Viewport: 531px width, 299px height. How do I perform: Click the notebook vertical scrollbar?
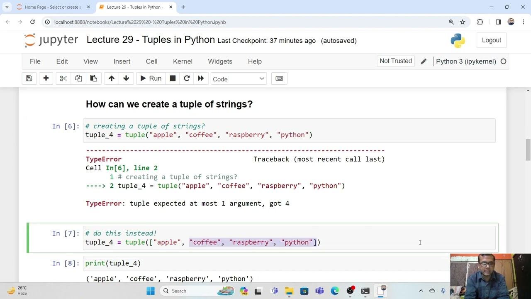tap(528, 150)
